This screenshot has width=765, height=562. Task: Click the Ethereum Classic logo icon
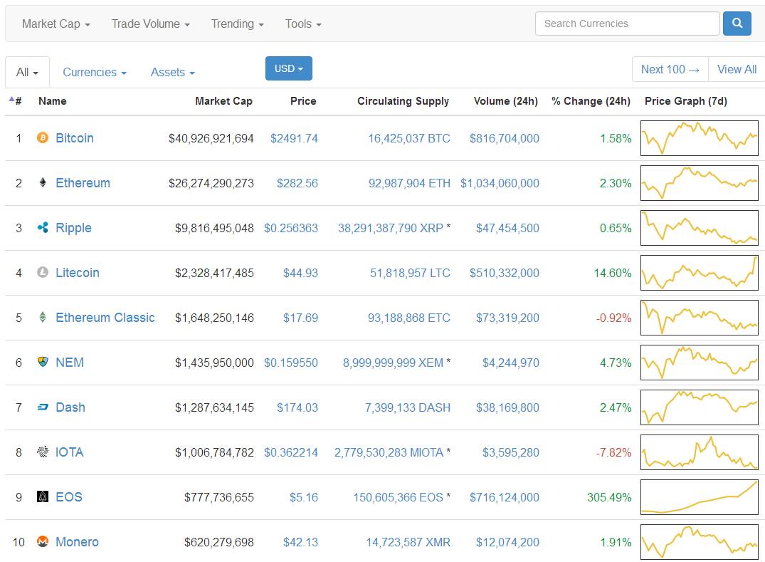coord(43,318)
